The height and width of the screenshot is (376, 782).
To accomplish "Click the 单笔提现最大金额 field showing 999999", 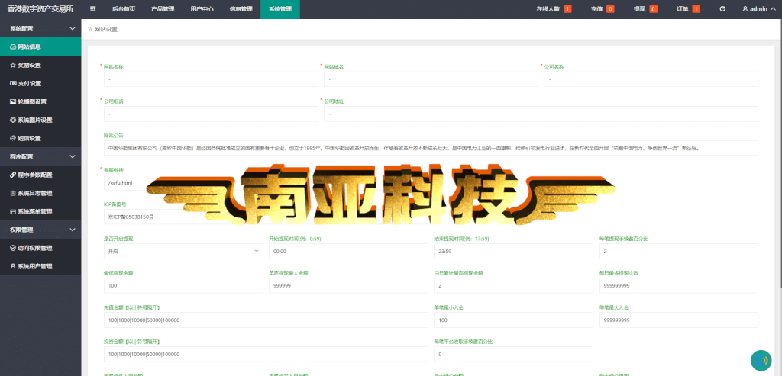I will coord(348,285).
